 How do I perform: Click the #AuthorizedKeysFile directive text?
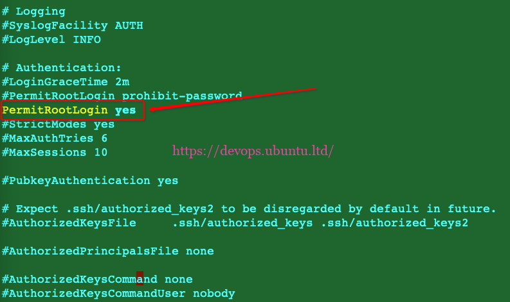69,223
